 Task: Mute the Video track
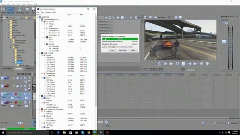25,86
